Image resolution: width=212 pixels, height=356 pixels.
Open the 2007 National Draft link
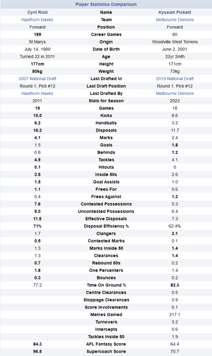pyautogui.click(x=37, y=78)
